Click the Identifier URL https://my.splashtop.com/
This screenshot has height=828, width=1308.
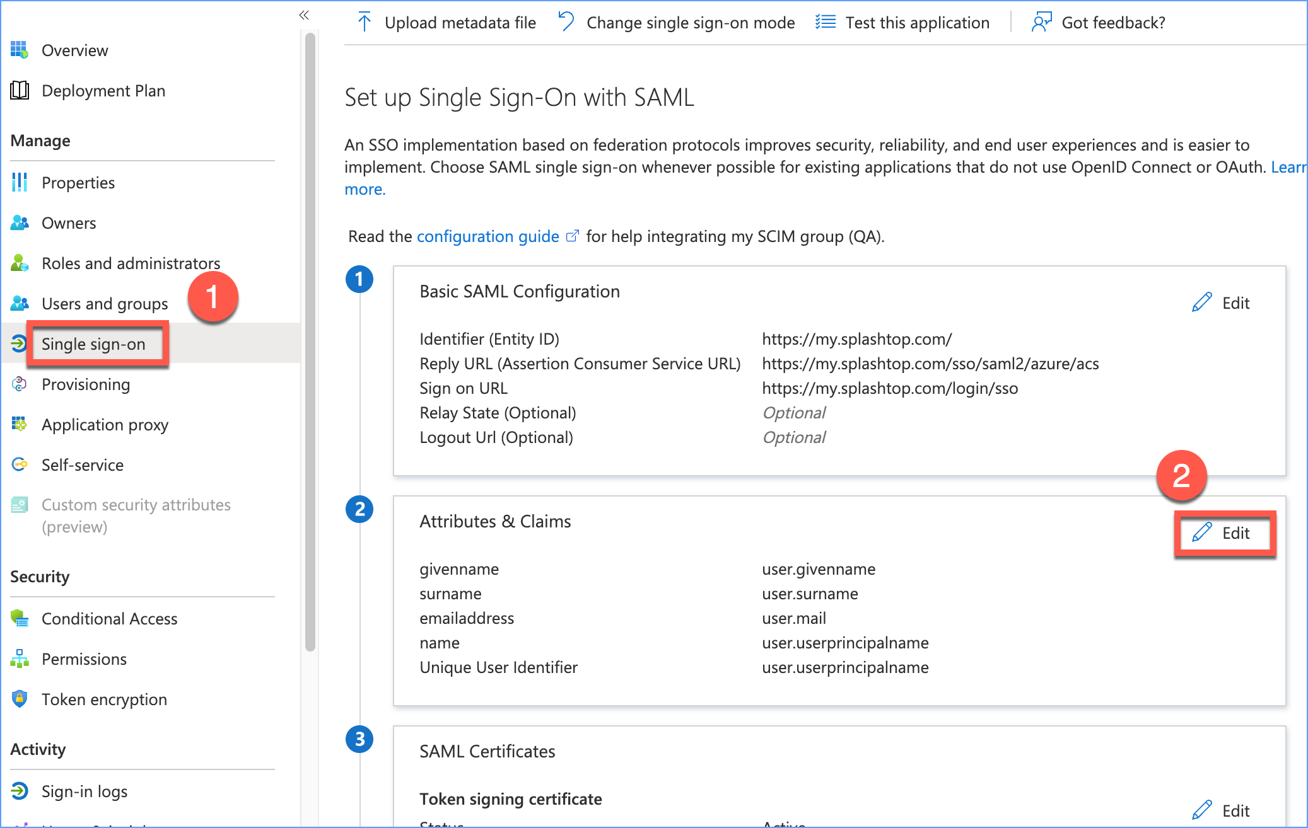(x=857, y=339)
